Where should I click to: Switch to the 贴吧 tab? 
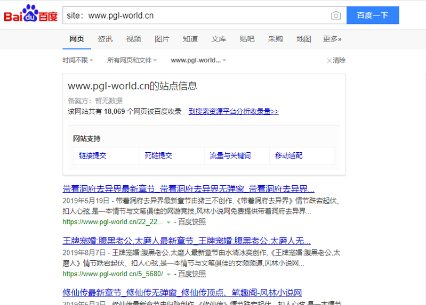(x=247, y=39)
